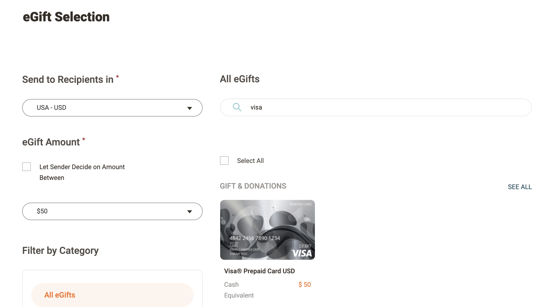Click the Cash Equivalent label
The height and width of the screenshot is (307, 544).
point(239,290)
